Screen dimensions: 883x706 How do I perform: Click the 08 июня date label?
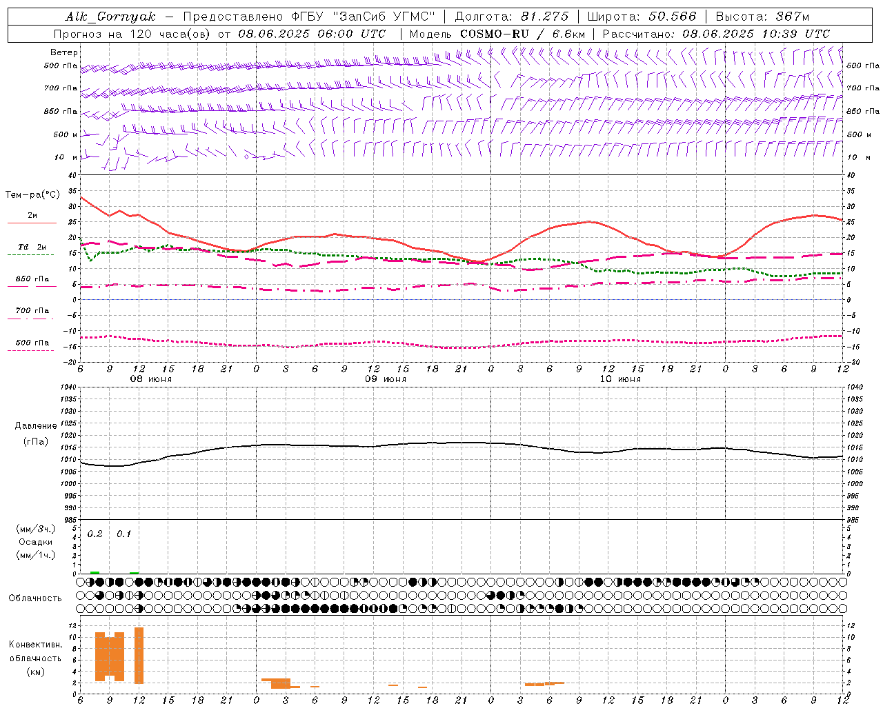(151, 379)
